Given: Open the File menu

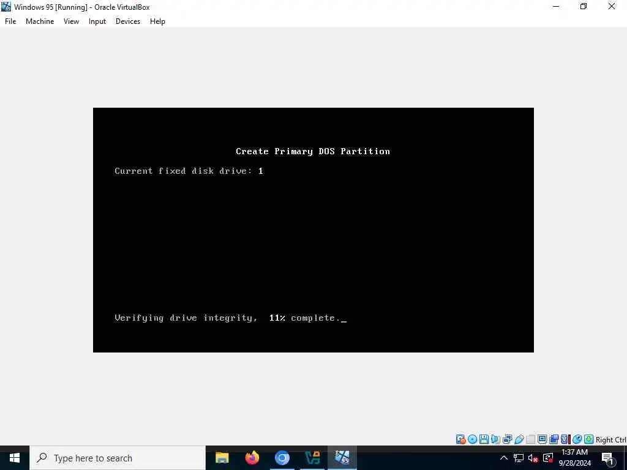Looking at the screenshot, I should (x=10, y=21).
